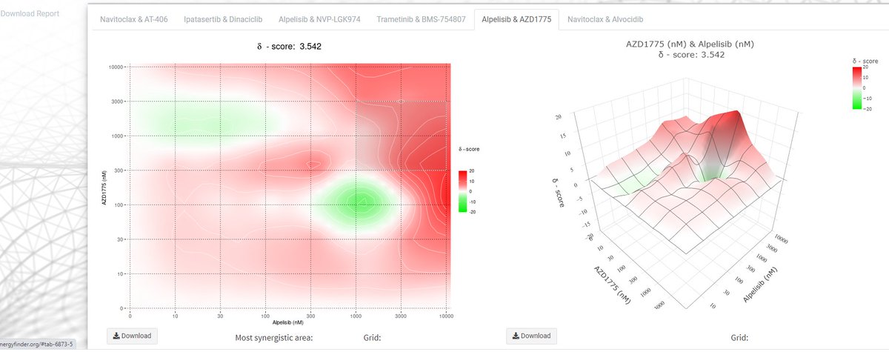This screenshot has width=889, height=352.
Task: Switch to Navitoclax & Alvocidib tab
Action: [605, 19]
